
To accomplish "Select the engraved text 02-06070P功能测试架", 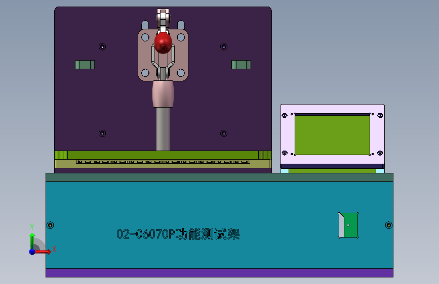I will [178, 234].
